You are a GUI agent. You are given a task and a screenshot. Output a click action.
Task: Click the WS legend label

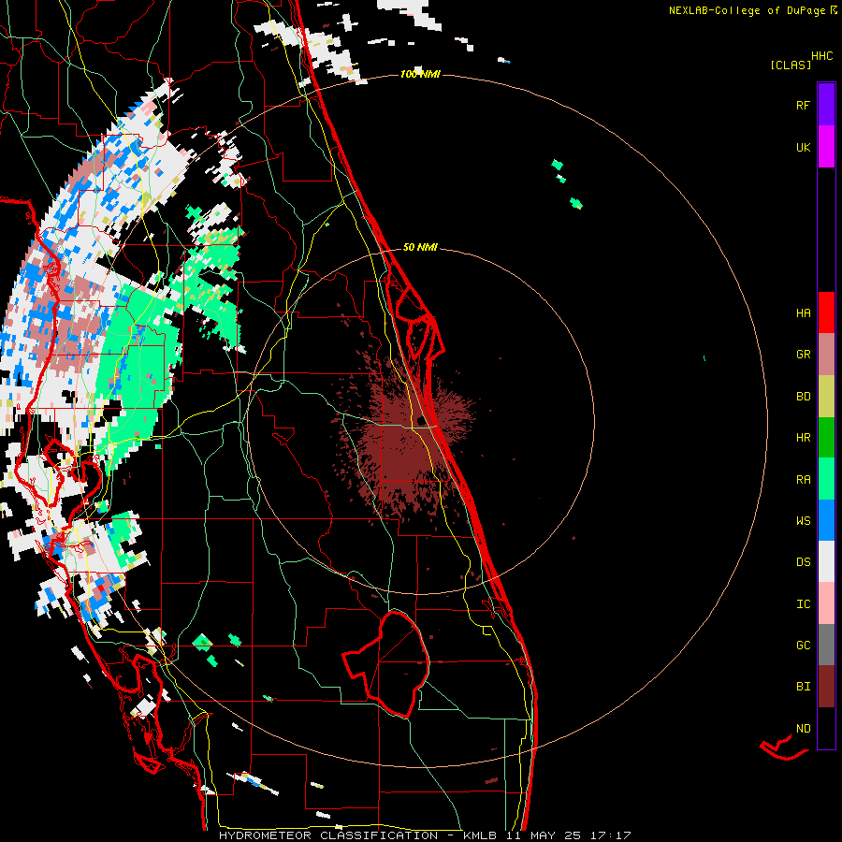coord(803,521)
